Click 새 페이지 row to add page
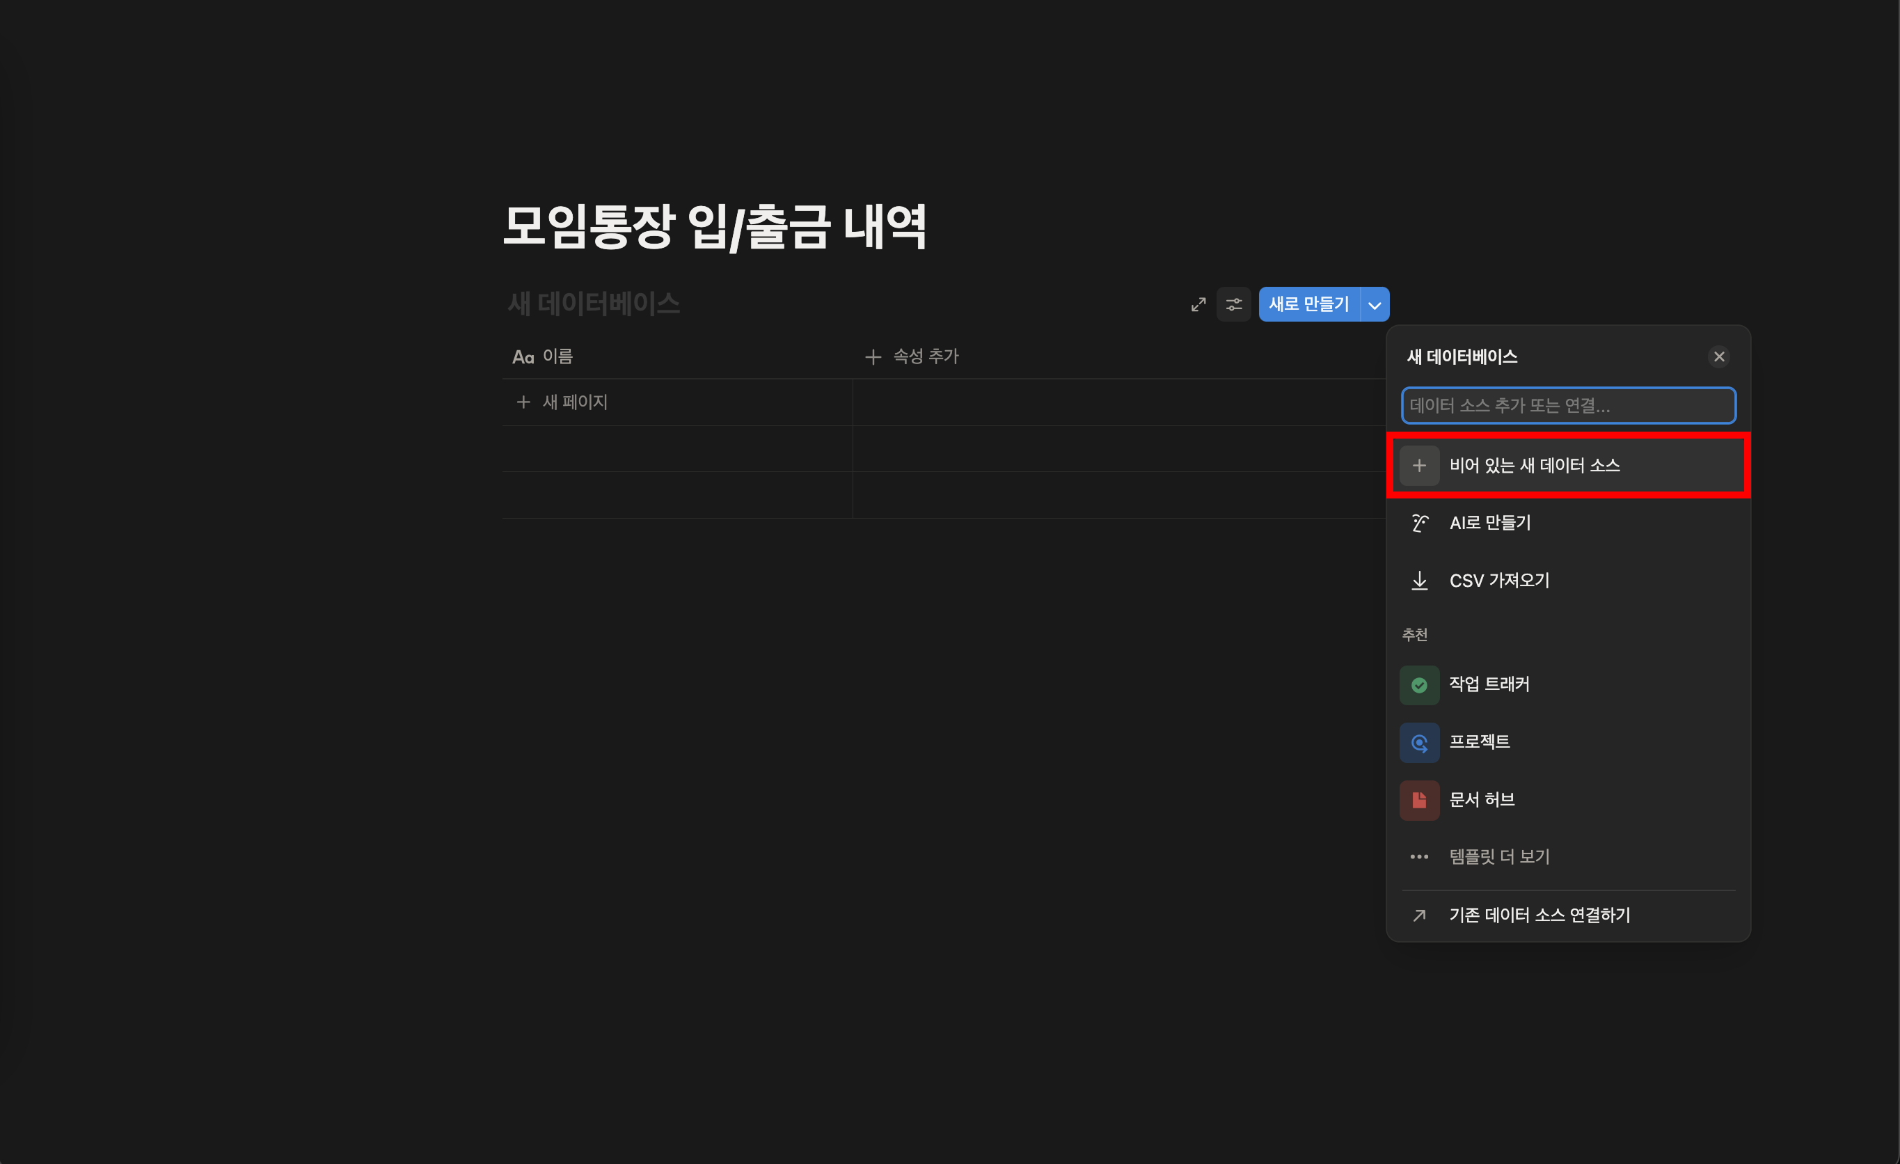The image size is (1900, 1164). tap(574, 402)
